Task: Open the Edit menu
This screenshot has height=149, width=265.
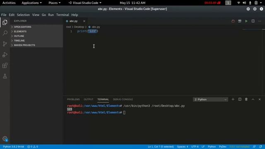Action: click(12, 15)
